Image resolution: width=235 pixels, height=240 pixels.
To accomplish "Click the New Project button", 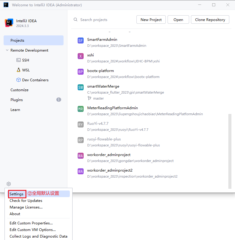I will (151, 19).
